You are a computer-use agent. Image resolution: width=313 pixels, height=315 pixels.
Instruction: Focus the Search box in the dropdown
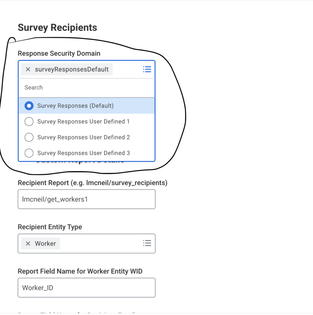tap(86, 88)
